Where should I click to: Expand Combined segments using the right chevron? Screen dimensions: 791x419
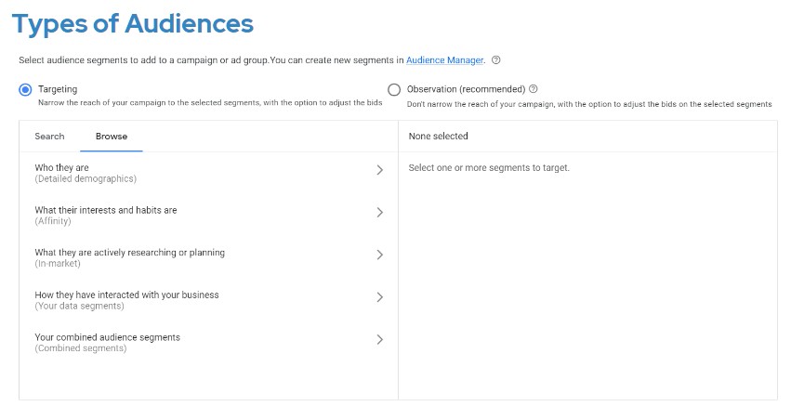click(379, 340)
